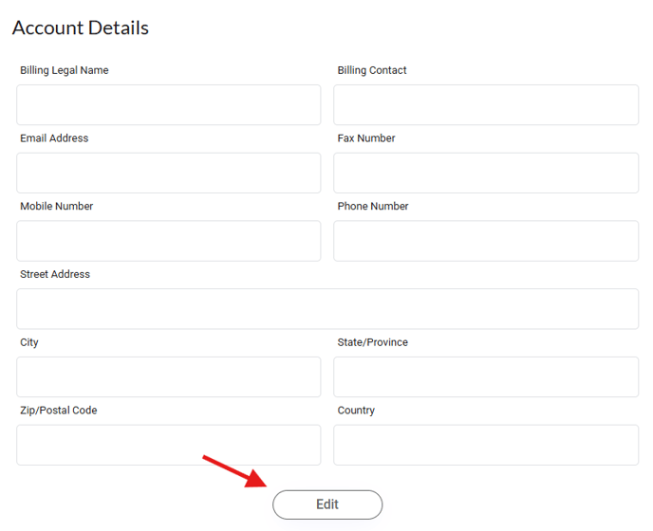
Task: Click the Email Address label text
Action: [54, 138]
